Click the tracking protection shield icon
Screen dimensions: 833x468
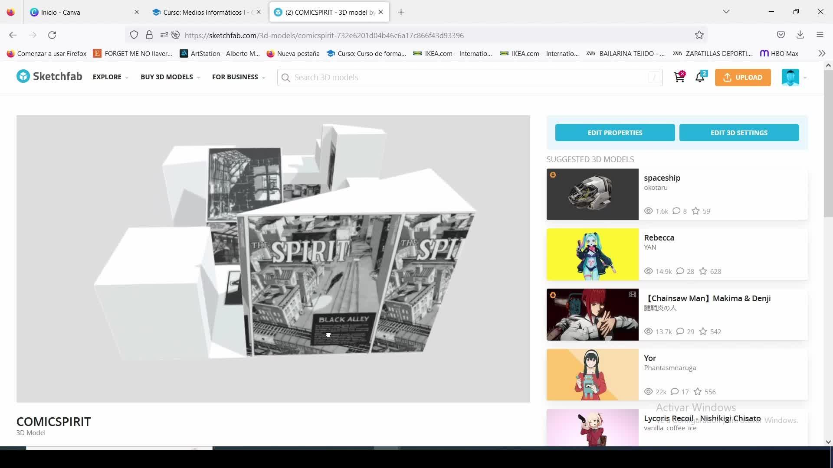[x=134, y=35]
